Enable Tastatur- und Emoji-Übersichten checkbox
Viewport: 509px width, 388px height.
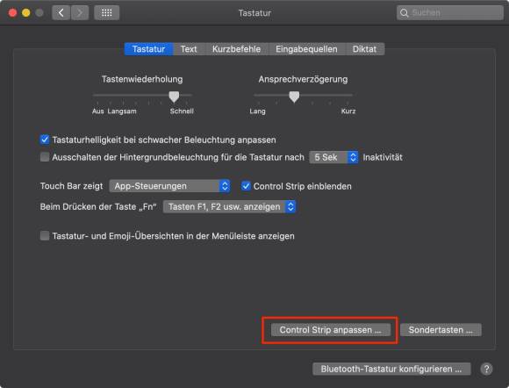click(45, 236)
